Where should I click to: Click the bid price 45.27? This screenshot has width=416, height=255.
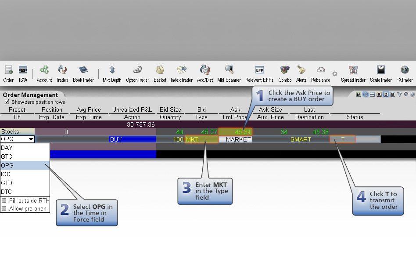pyautogui.click(x=209, y=132)
